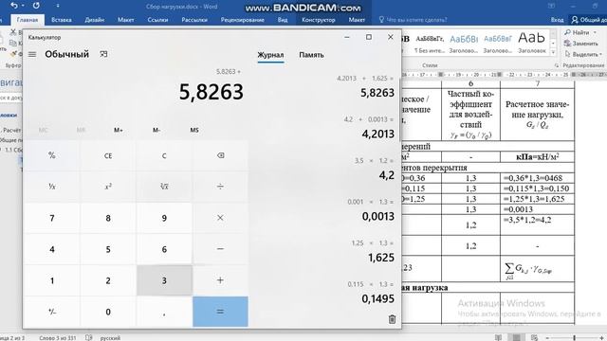Open the Вставка tab in Word
The width and height of the screenshot is (607, 341).
(x=61, y=20)
